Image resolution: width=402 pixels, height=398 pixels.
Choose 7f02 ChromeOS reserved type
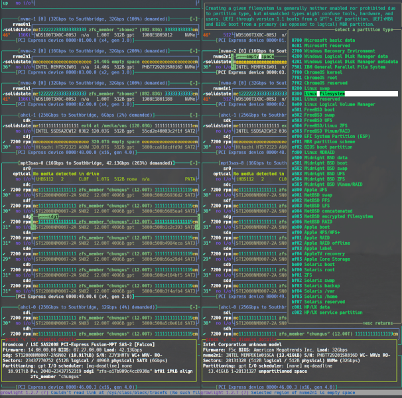click(x=319, y=83)
